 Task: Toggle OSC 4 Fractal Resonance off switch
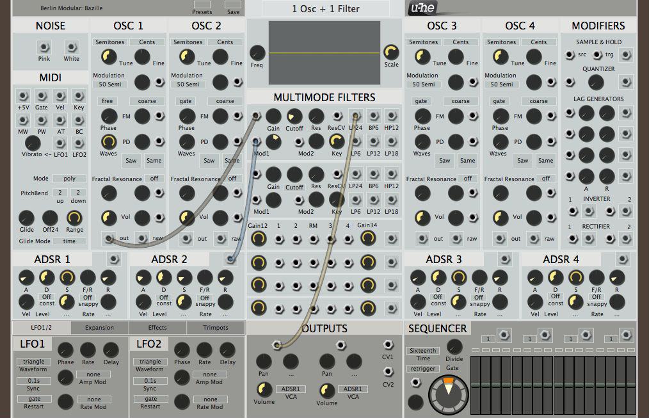(x=546, y=179)
